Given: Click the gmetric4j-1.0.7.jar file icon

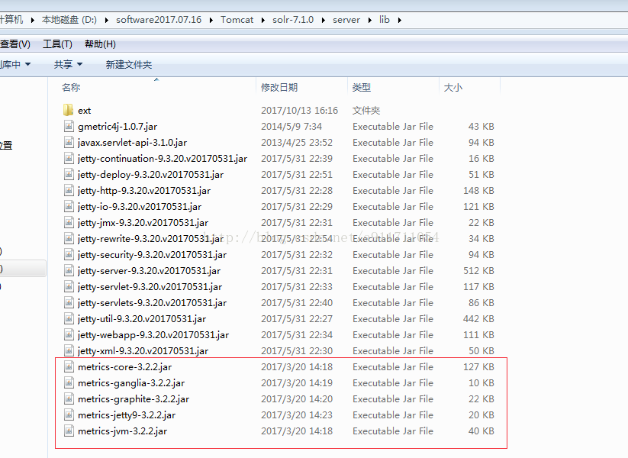Looking at the screenshot, I should (69, 126).
